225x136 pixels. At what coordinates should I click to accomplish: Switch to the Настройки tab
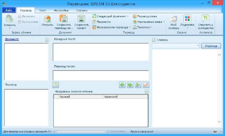point(61,10)
